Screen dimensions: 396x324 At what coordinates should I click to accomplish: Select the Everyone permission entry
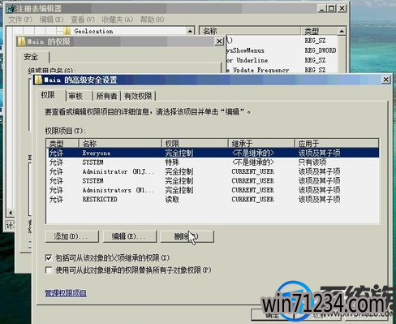pyautogui.click(x=213, y=153)
